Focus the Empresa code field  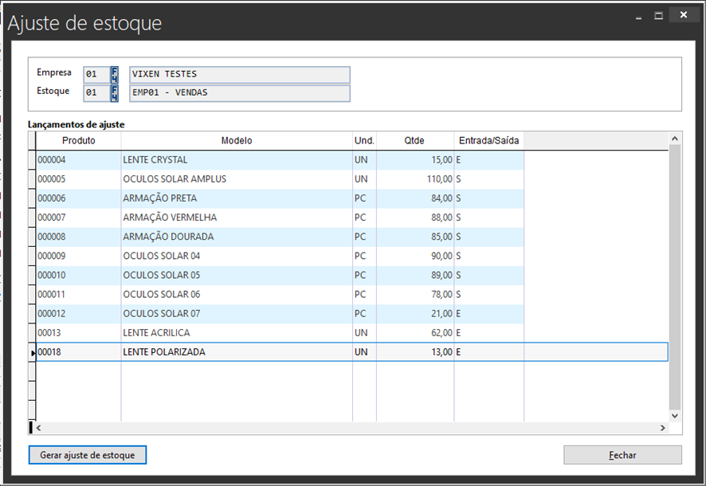96,74
